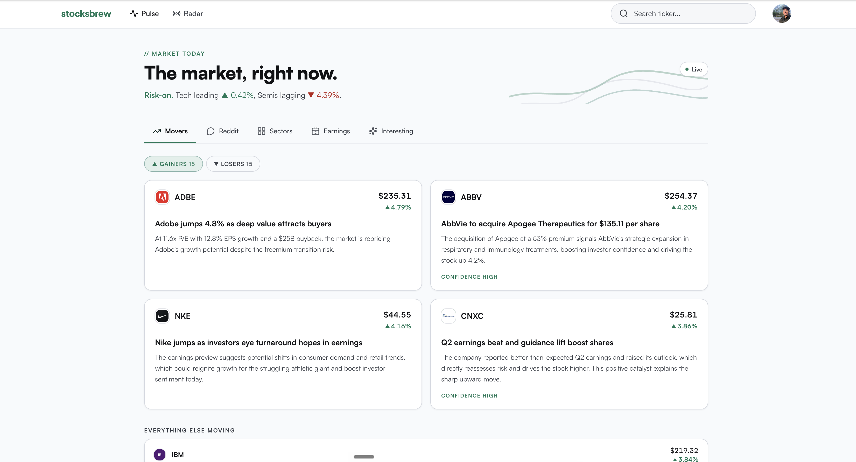Click the Radar broadcast icon in navbar
Screen dimensions: 856x462
tap(177, 14)
